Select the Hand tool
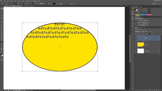Image resolution: width=162 pixels, height=91 pixels. click(2, 49)
